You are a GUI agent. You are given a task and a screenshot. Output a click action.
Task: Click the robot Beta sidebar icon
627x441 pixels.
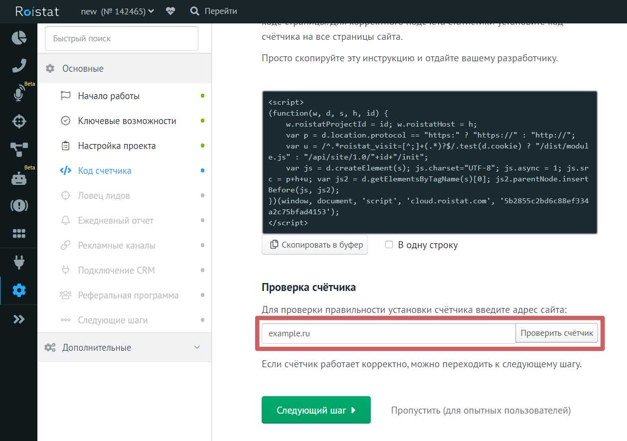click(x=18, y=178)
